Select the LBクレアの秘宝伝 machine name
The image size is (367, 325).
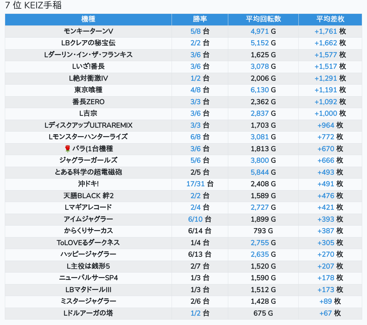[x=88, y=43]
